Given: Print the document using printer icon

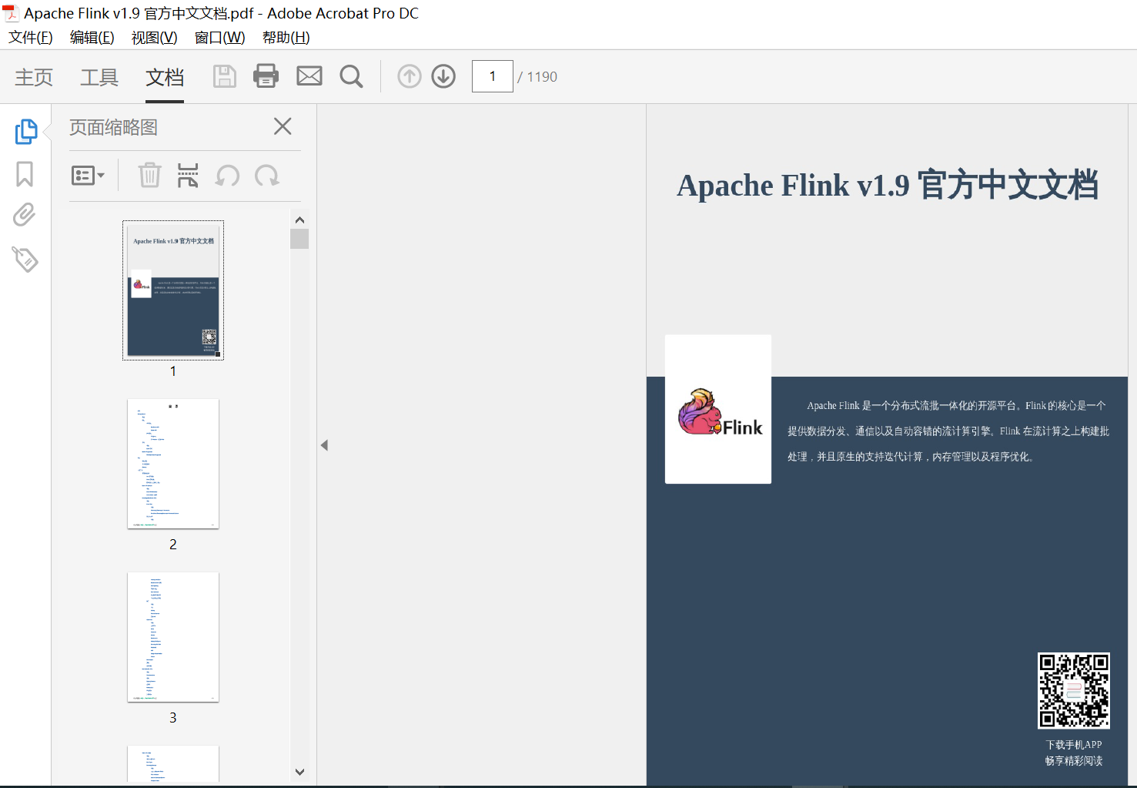Looking at the screenshot, I should (x=266, y=75).
